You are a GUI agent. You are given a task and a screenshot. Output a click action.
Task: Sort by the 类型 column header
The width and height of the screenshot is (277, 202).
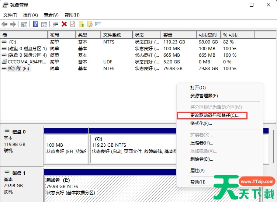89,35
